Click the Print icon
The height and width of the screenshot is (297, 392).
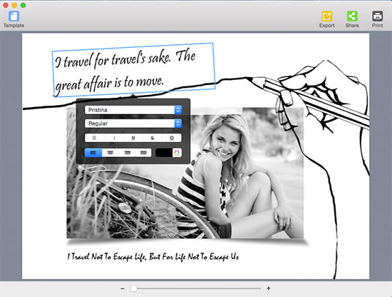point(377,16)
